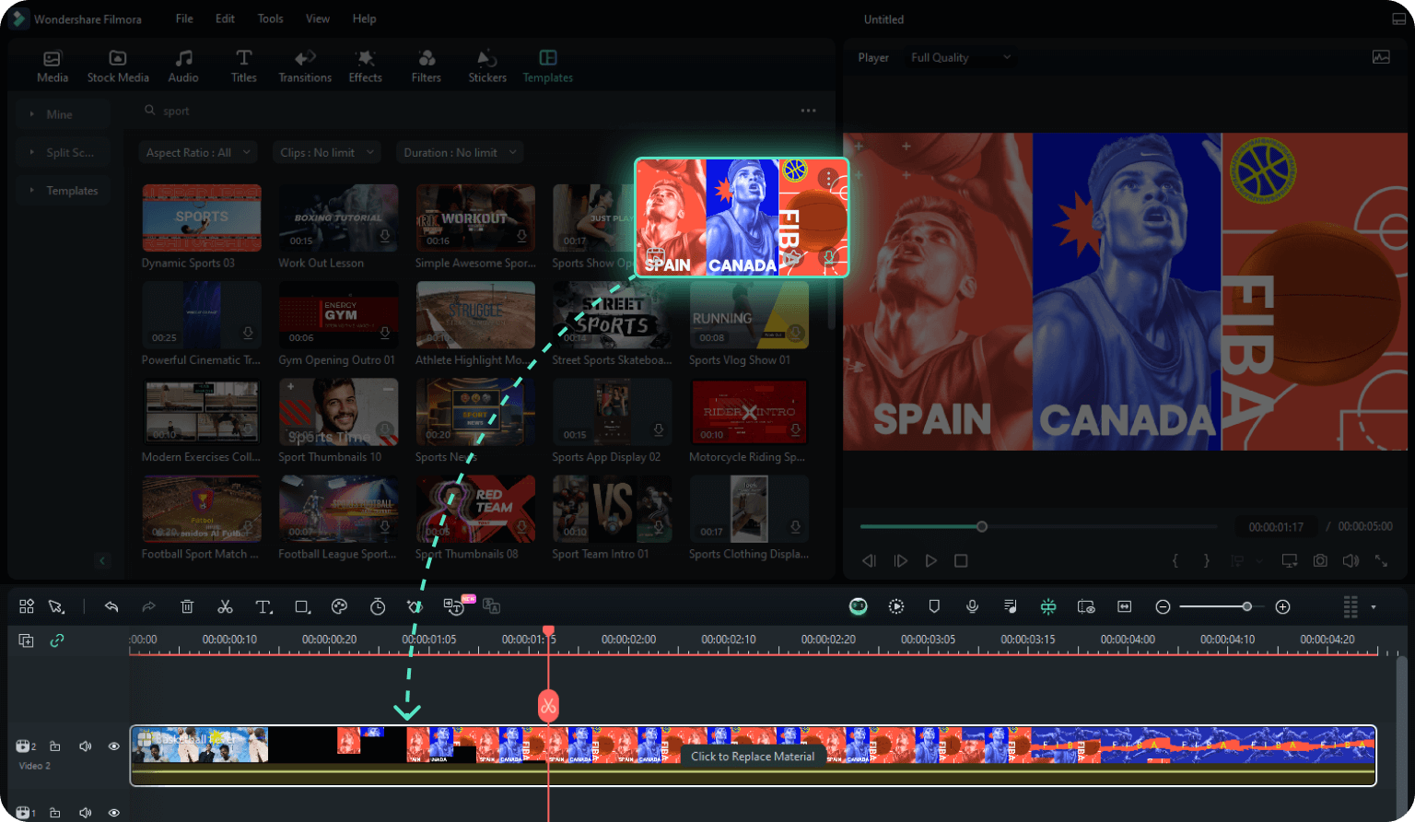Screen dimensions: 1415x822
Task: Add a marker with the shield icon
Action: [x=934, y=606]
